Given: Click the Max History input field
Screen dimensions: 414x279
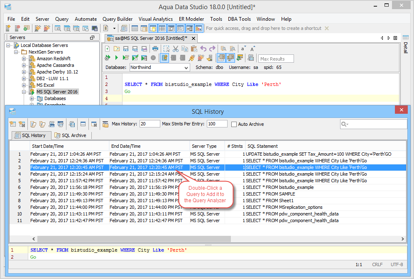Looking at the screenshot, I should coord(150,124).
